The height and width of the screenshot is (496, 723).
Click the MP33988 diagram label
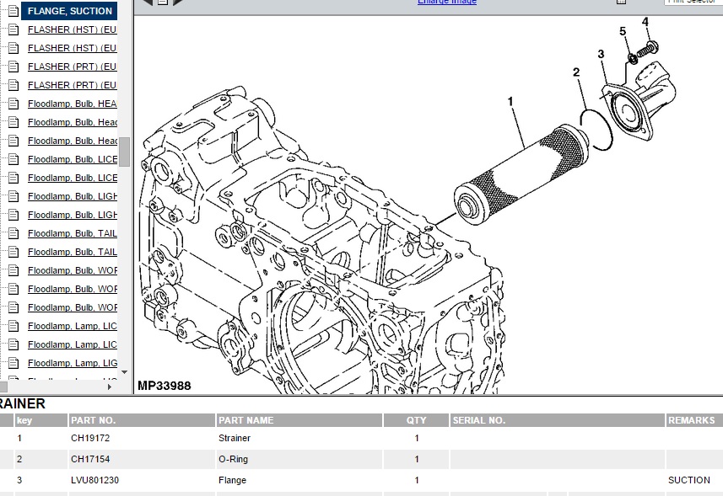tap(165, 386)
